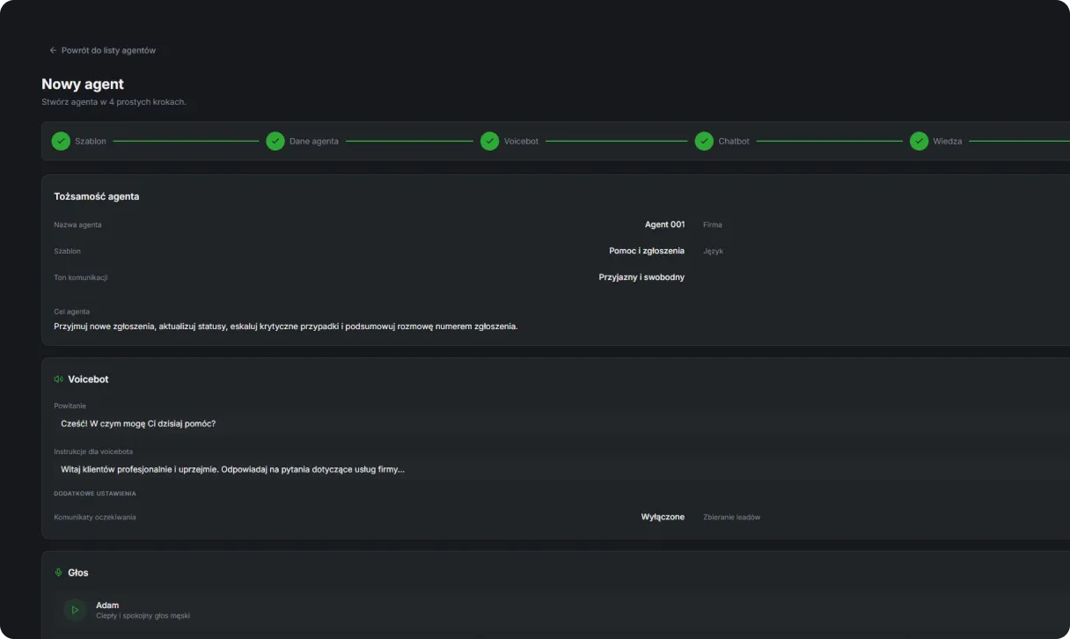Image resolution: width=1070 pixels, height=639 pixels.
Task: Click the 'Komunikaty oczekiwania' label
Action: [x=95, y=517]
